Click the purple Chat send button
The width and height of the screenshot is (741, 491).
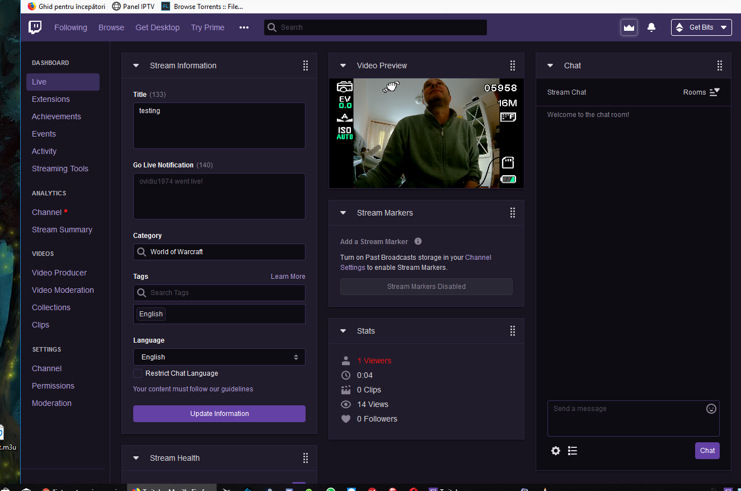pos(707,451)
